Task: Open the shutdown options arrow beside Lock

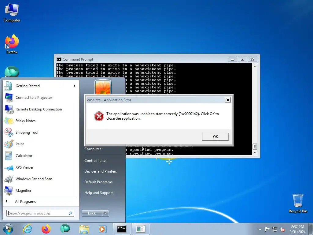Action: point(105,213)
